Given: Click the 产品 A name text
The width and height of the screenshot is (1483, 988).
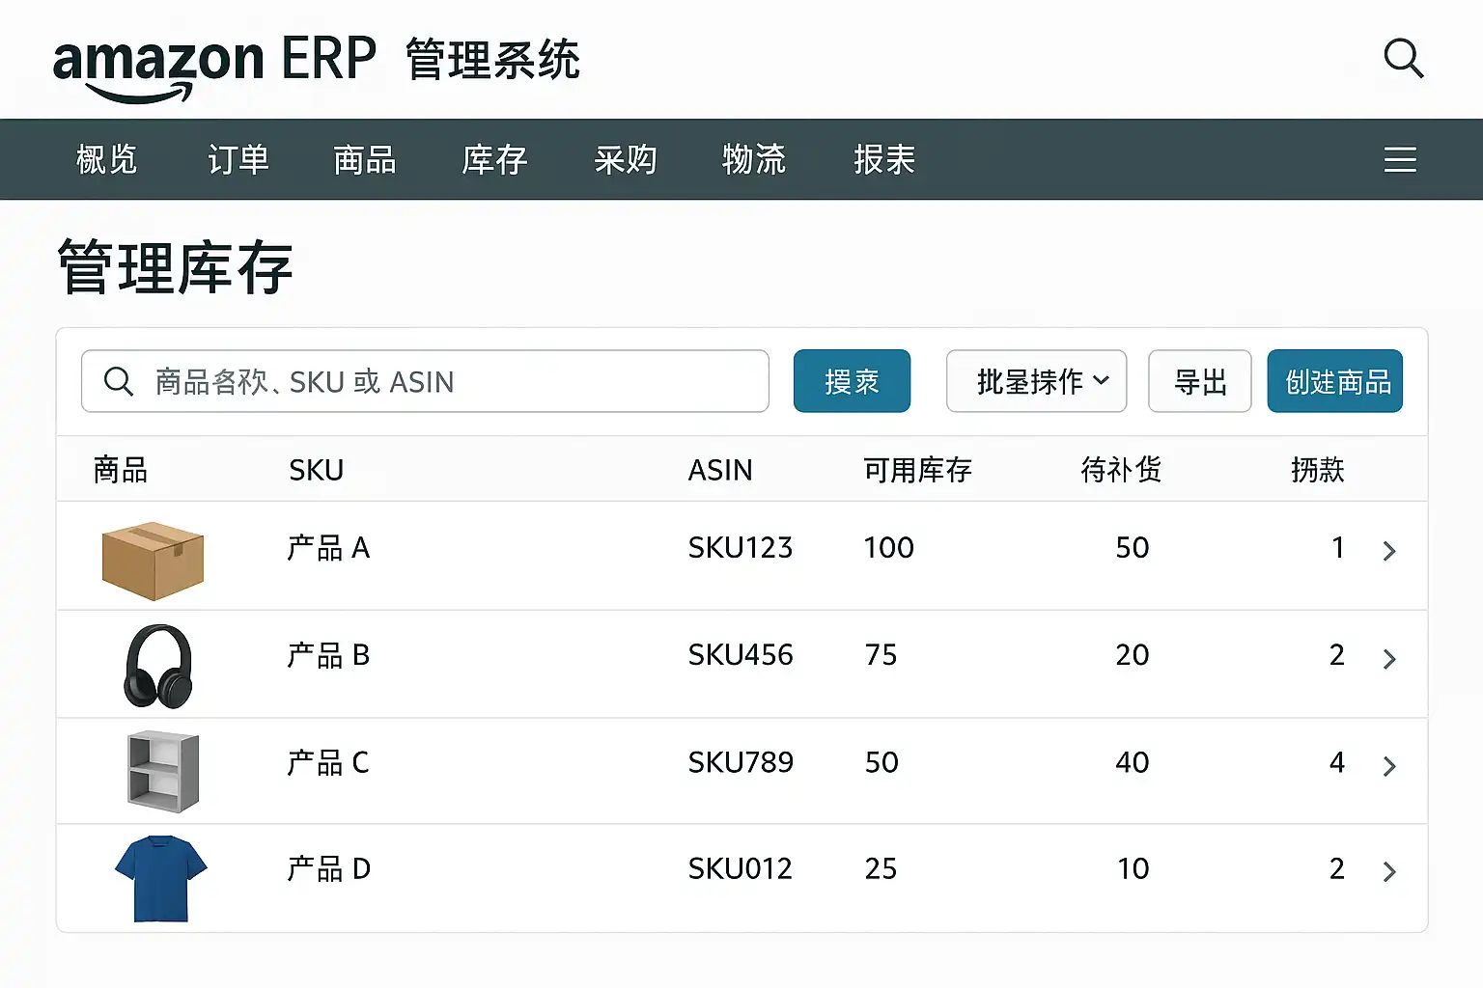Looking at the screenshot, I should pos(328,548).
